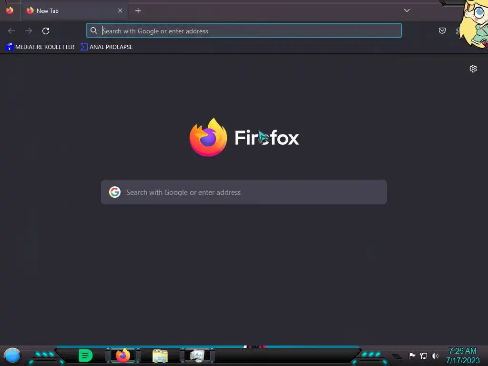Close the New Tab tab
The width and height of the screenshot is (488, 366).
[x=120, y=10]
